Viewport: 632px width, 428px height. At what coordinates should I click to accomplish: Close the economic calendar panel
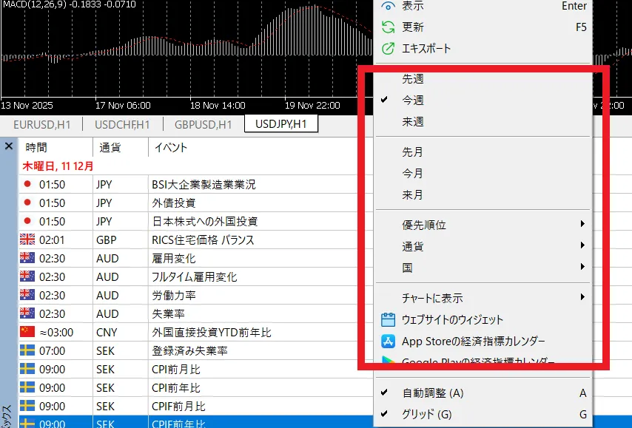[8, 146]
